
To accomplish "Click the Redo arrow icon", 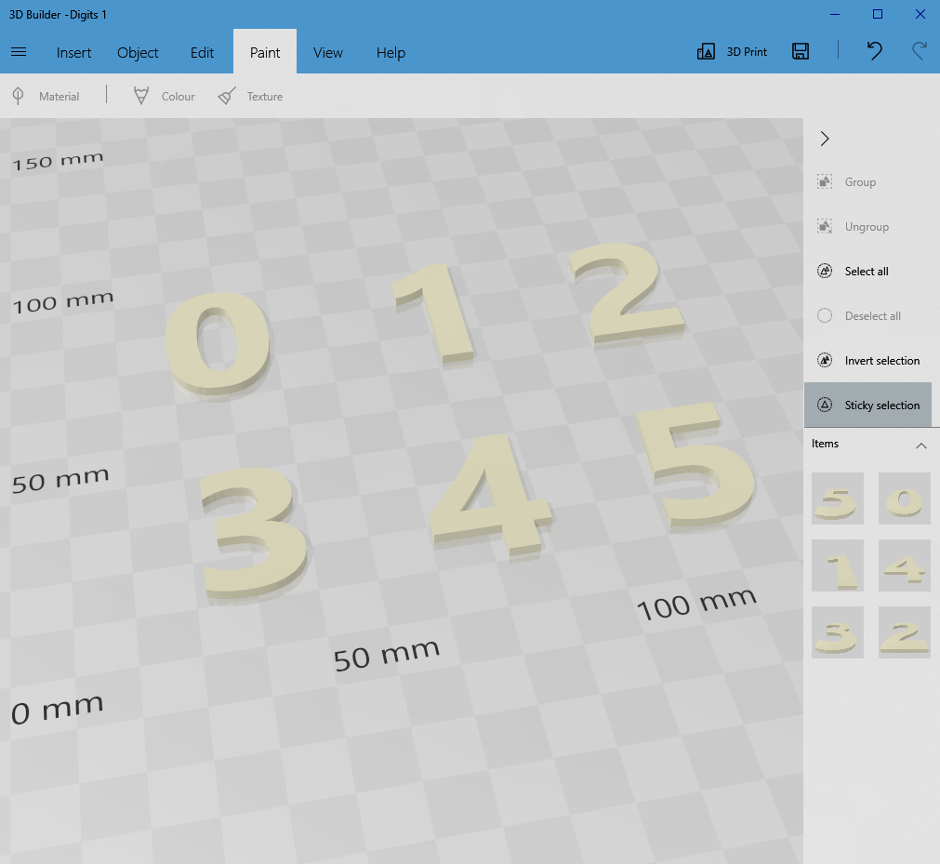I will click(920, 51).
